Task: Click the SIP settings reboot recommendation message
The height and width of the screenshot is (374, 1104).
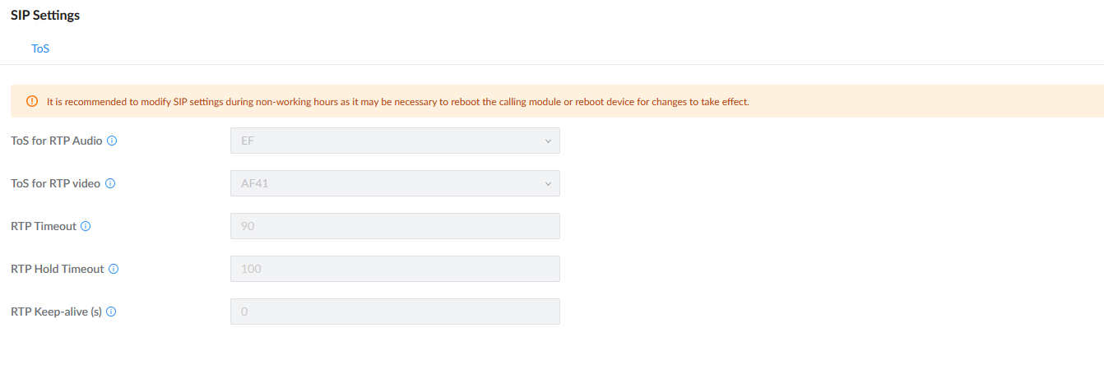Action: [x=397, y=102]
